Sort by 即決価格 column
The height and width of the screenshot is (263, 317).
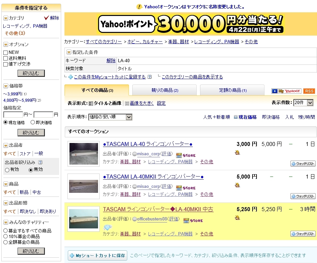click(271, 117)
